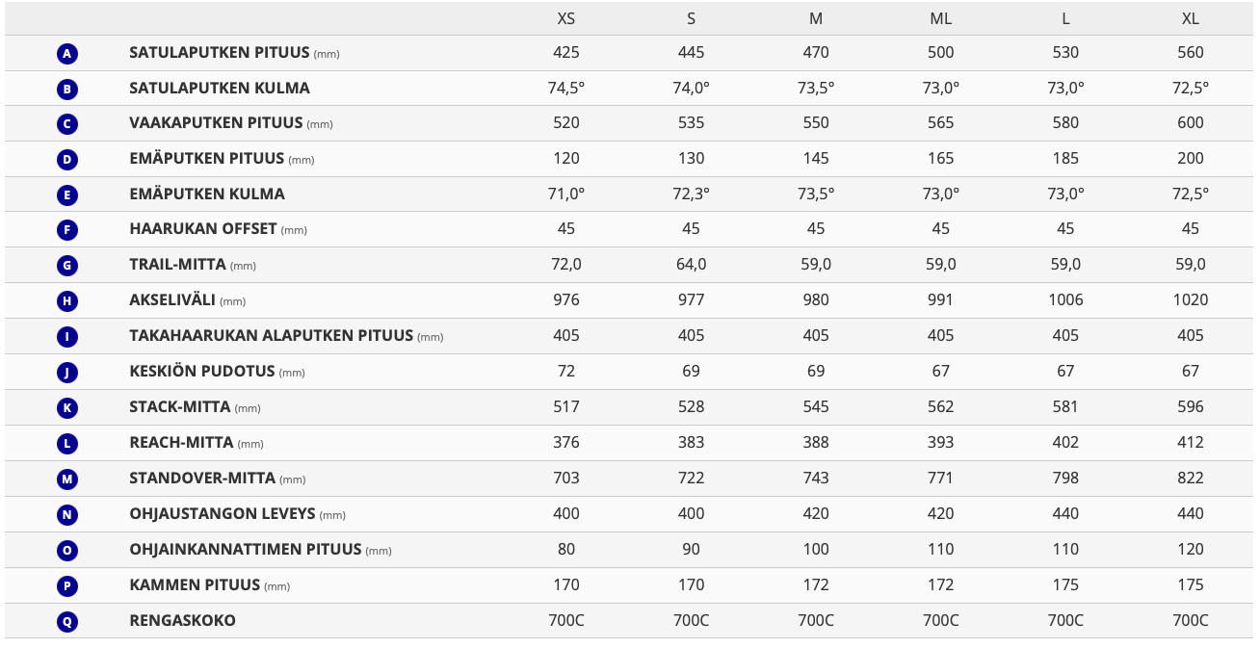Select the circled B icon beside Satulaputken kulma
Image resolution: width=1260 pixels, height=648 pixels.
(67, 90)
